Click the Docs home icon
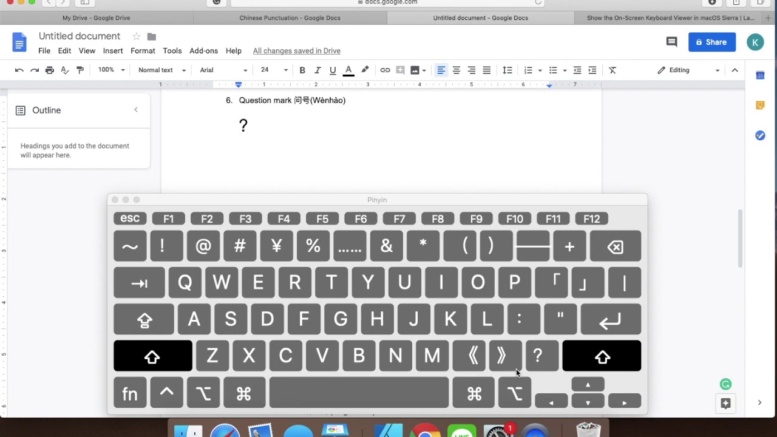The height and width of the screenshot is (437, 777). [19, 42]
